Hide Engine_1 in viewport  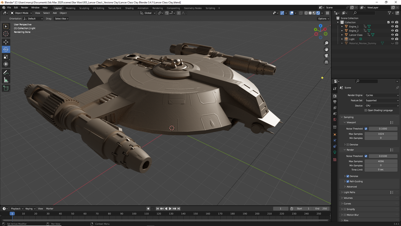pos(392,27)
